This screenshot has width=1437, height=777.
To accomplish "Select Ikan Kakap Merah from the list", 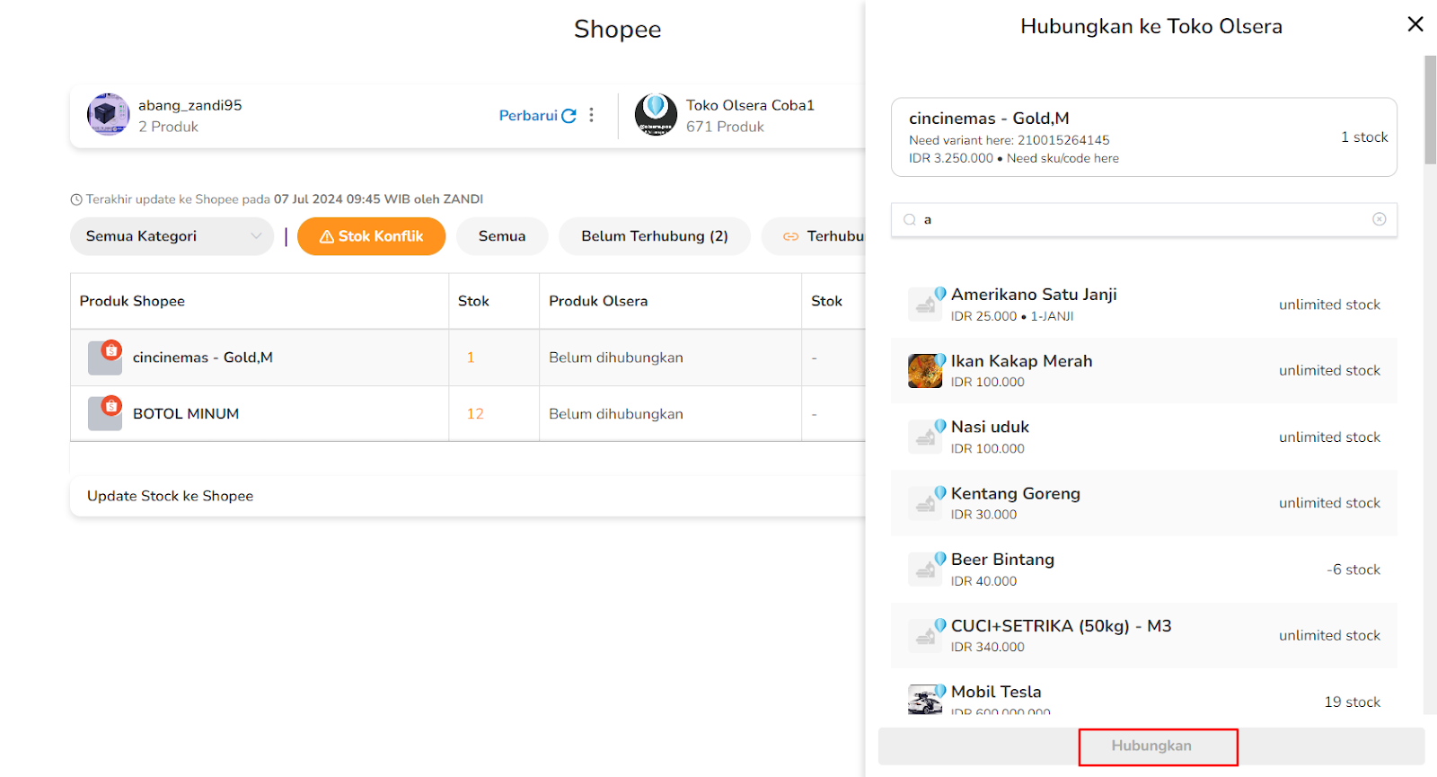I will pos(1143,370).
